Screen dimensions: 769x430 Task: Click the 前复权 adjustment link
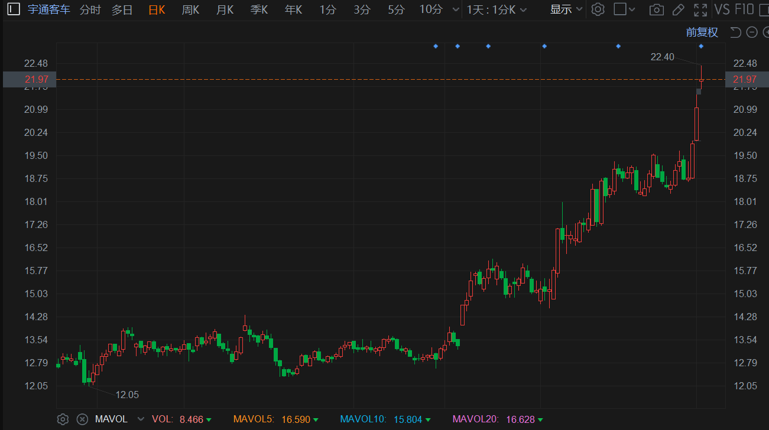pyautogui.click(x=702, y=32)
